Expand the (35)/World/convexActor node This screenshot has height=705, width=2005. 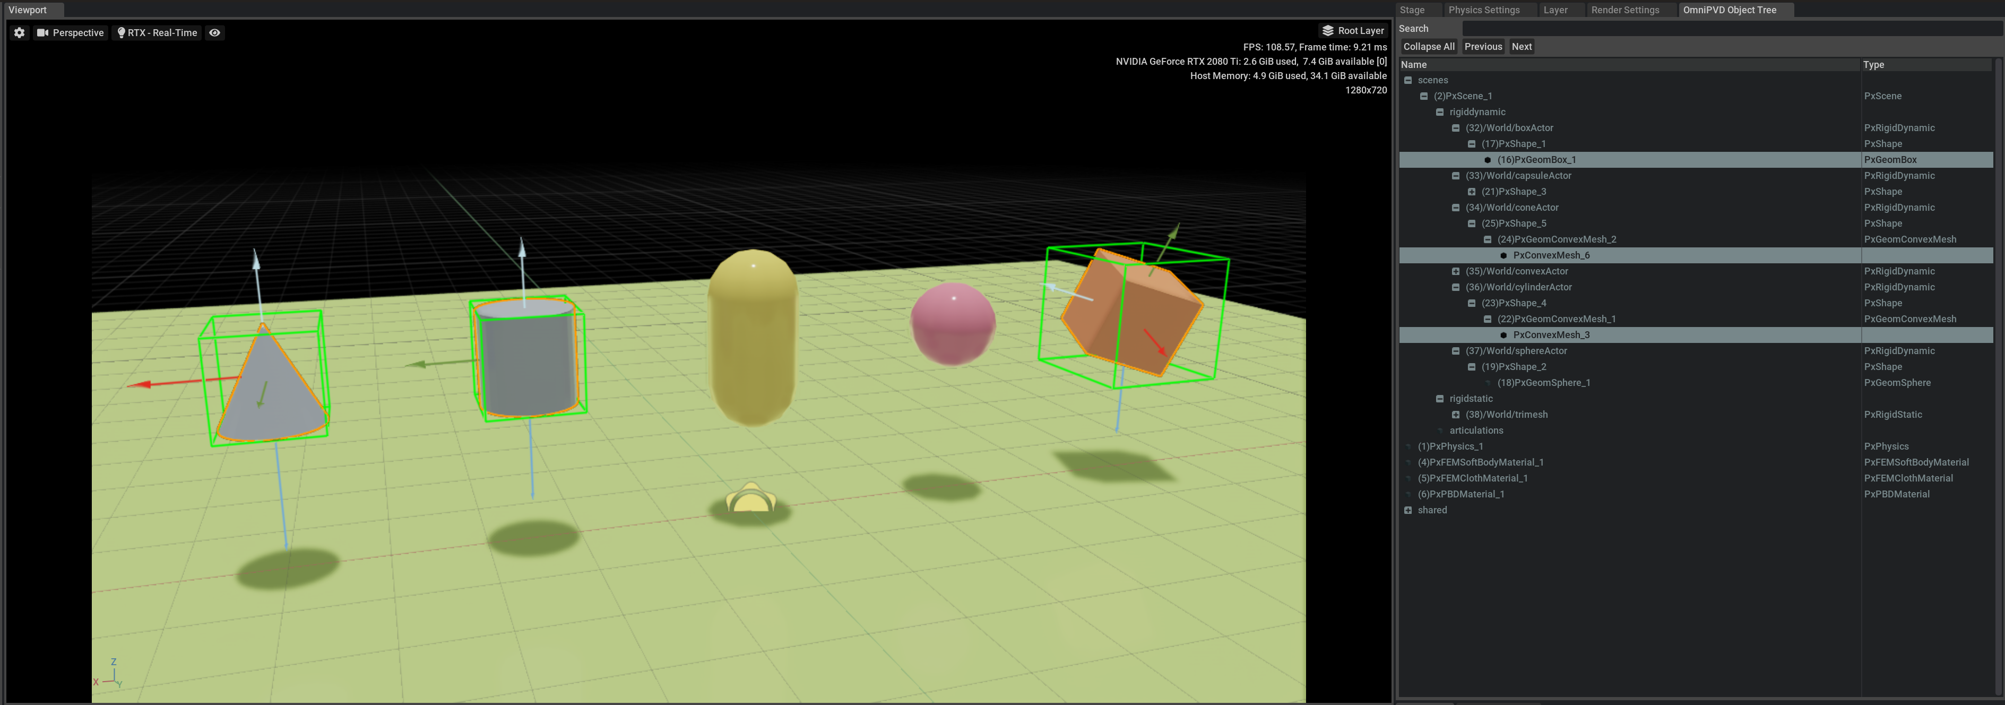pyautogui.click(x=1456, y=271)
